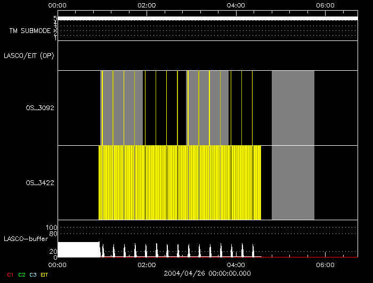Click the white bar in TM SUBMODE row
Screen dimensions: 373x283
(x=207, y=19)
